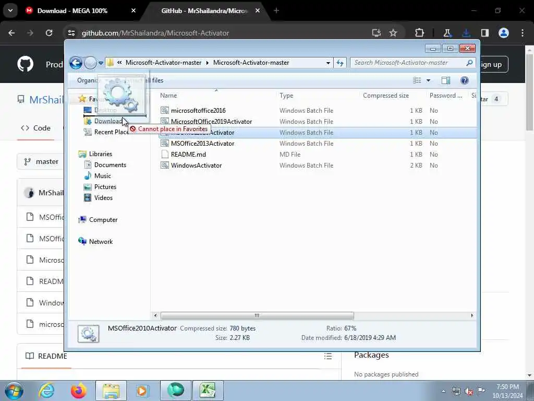
Task: Open the Videos library
Action: tap(103, 198)
